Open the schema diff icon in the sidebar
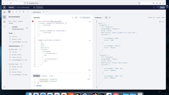This screenshot has height=95, width=169. (4, 22)
